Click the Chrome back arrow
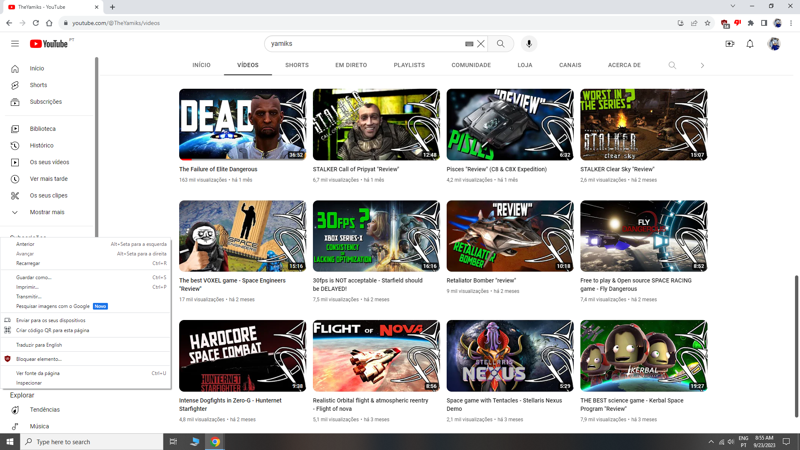Image resolution: width=800 pixels, height=450 pixels. pos(9,23)
